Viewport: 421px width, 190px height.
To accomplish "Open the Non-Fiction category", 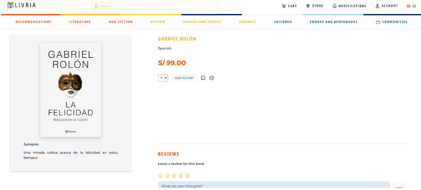I will (x=121, y=22).
